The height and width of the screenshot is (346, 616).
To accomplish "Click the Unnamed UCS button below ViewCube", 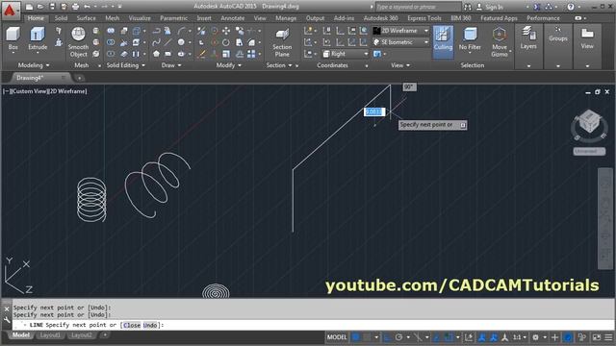I will 589,152.
